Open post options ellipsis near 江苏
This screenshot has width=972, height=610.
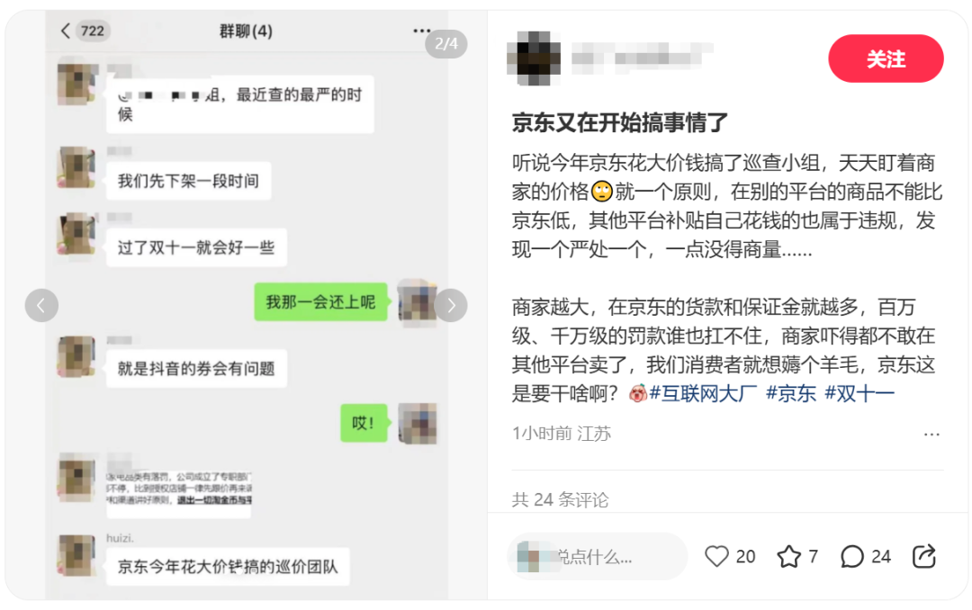(931, 434)
